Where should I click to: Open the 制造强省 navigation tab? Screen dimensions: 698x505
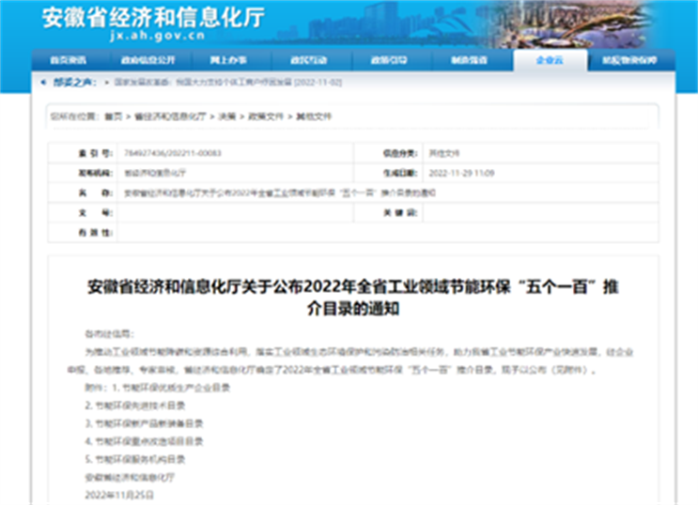(x=469, y=60)
